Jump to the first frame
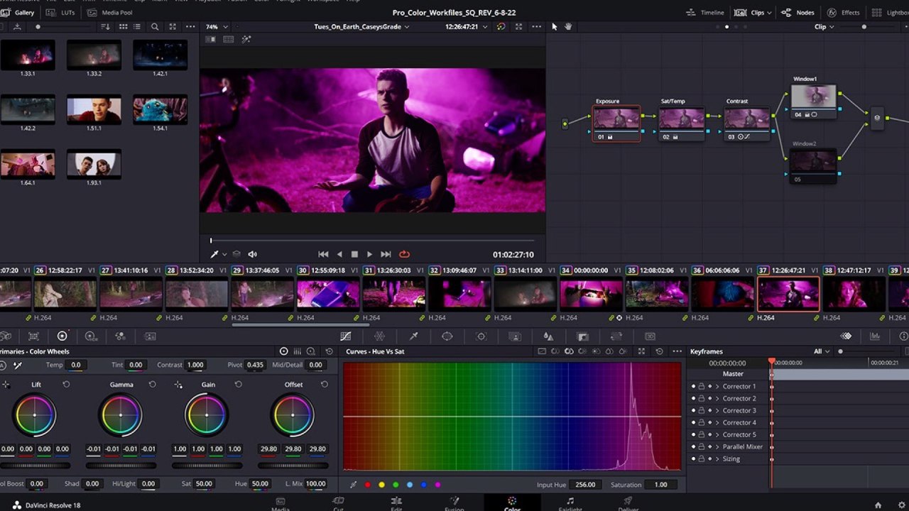Screen dimensions: 909x511 pyautogui.click(x=323, y=254)
